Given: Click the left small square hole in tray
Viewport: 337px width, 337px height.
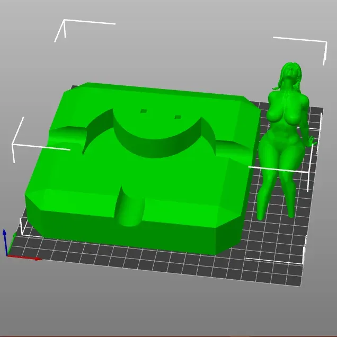Looking at the screenshot, I should pyautogui.click(x=143, y=111).
